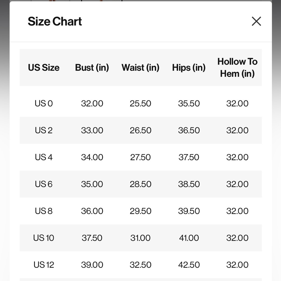Click the Waist (in) column header
Viewport: 281px width, 281px height.
point(140,67)
